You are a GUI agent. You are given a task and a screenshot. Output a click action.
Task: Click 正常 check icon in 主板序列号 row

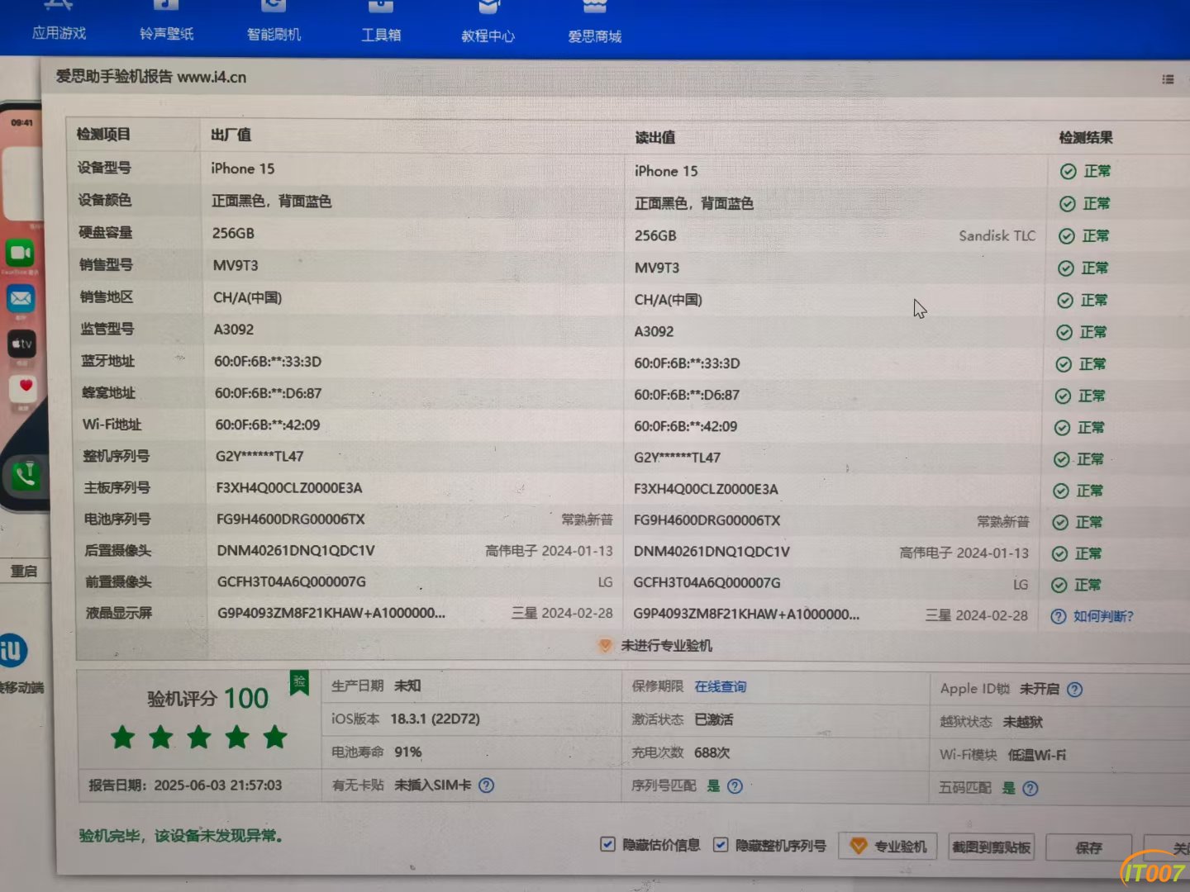click(x=1060, y=491)
